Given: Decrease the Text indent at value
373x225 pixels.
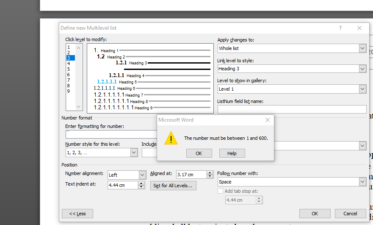Looking at the screenshot, I should [x=141, y=187].
